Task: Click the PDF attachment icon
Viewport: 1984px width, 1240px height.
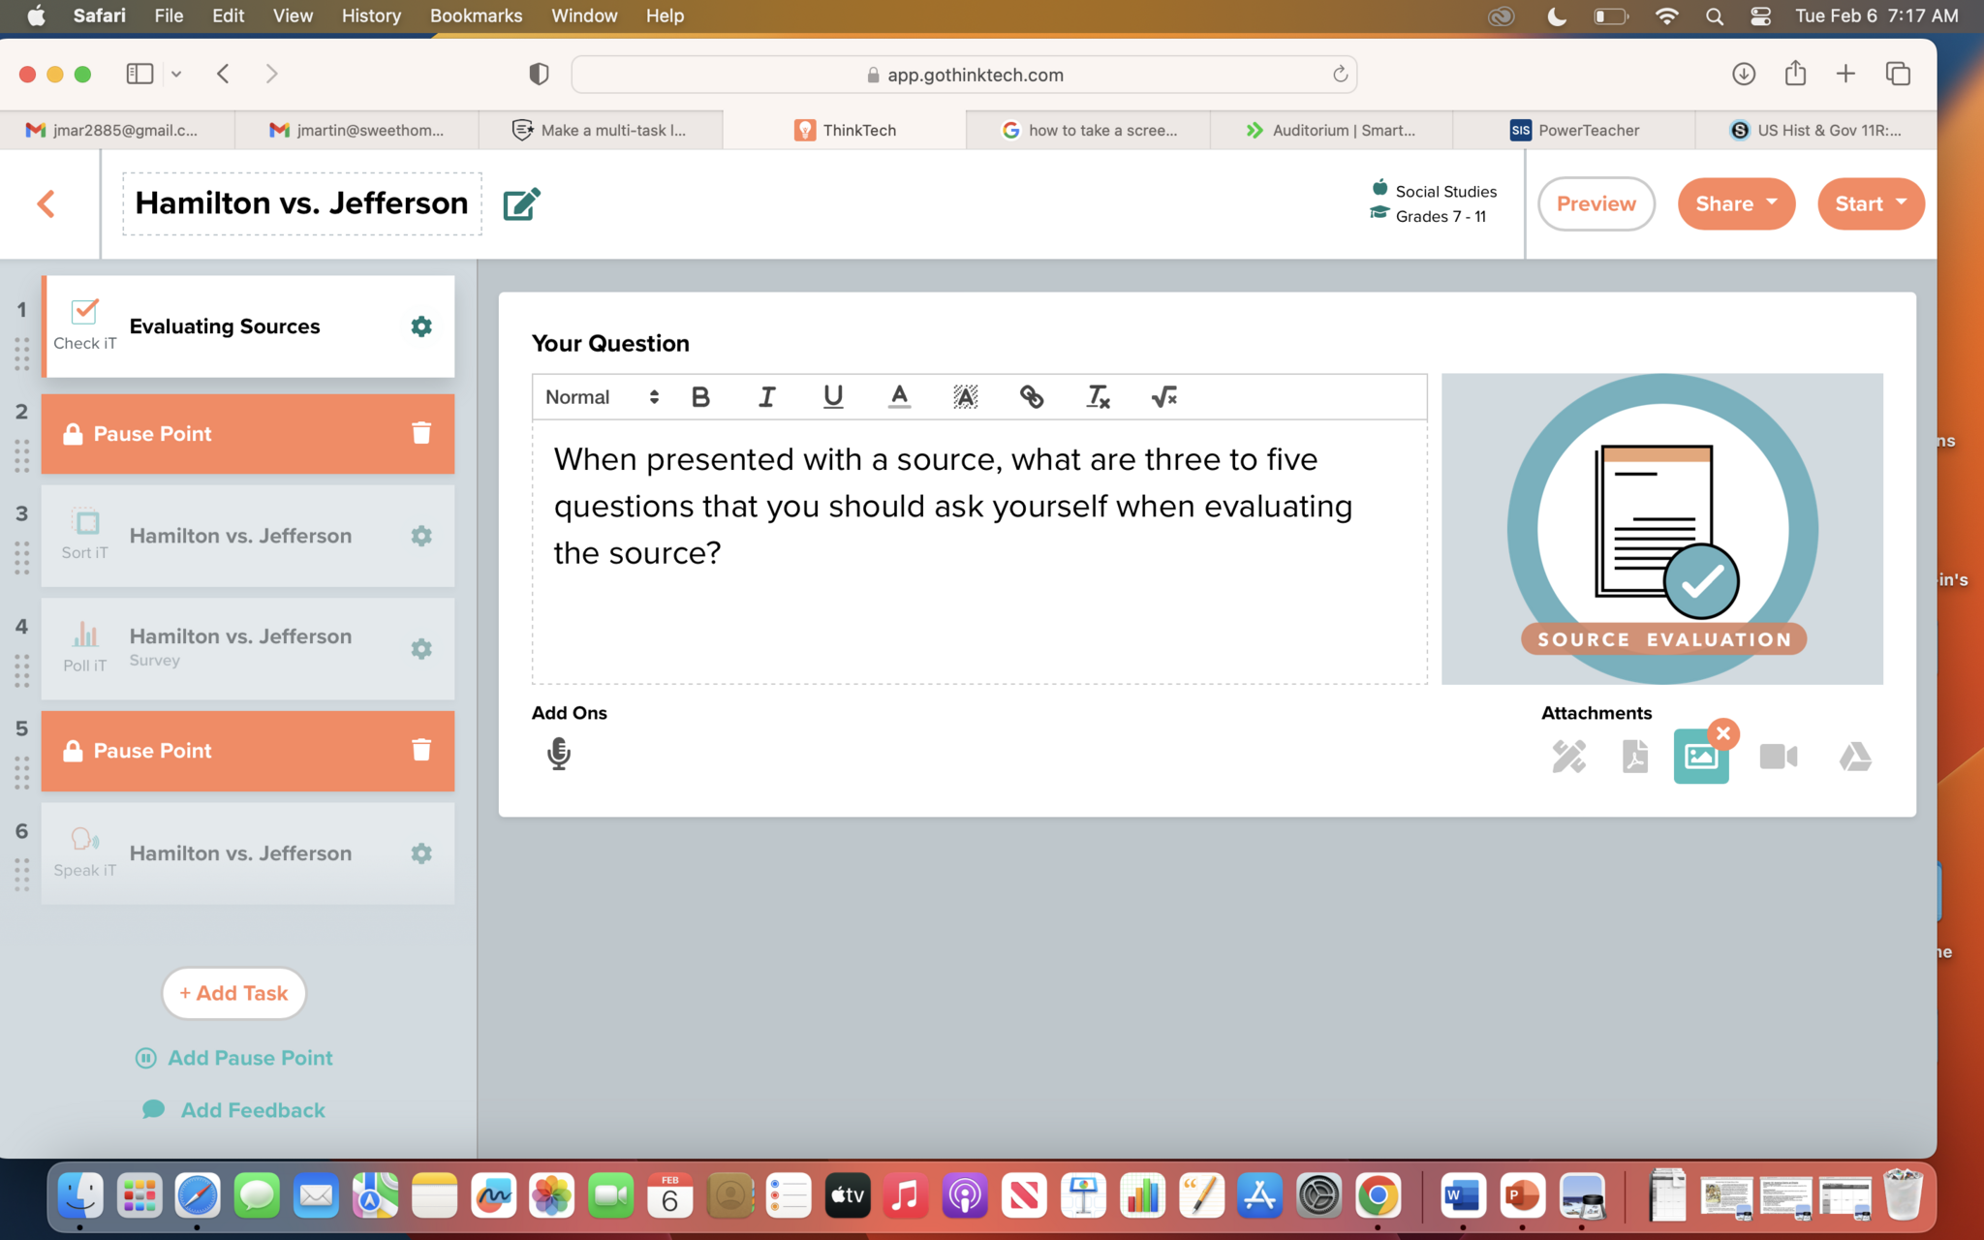Action: tap(1634, 756)
